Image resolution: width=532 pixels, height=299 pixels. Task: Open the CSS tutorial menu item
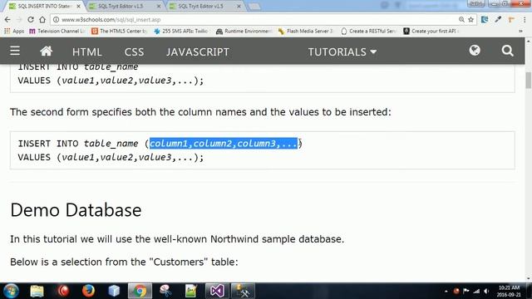coord(134,51)
